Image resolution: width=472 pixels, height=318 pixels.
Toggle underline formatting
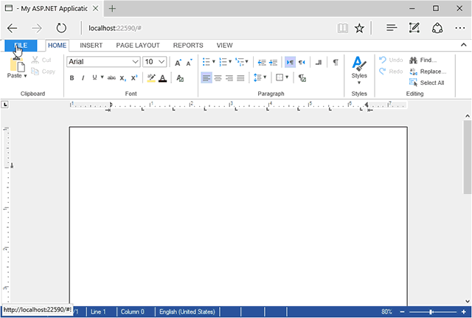[94, 77]
